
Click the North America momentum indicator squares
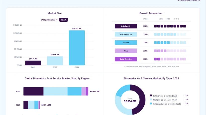[x=170, y=34]
